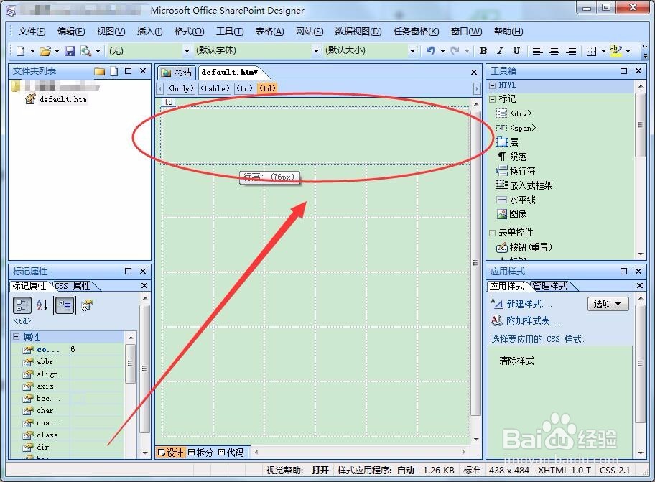Click the Undo arrow icon
This screenshot has height=482, width=655.
pyautogui.click(x=430, y=50)
